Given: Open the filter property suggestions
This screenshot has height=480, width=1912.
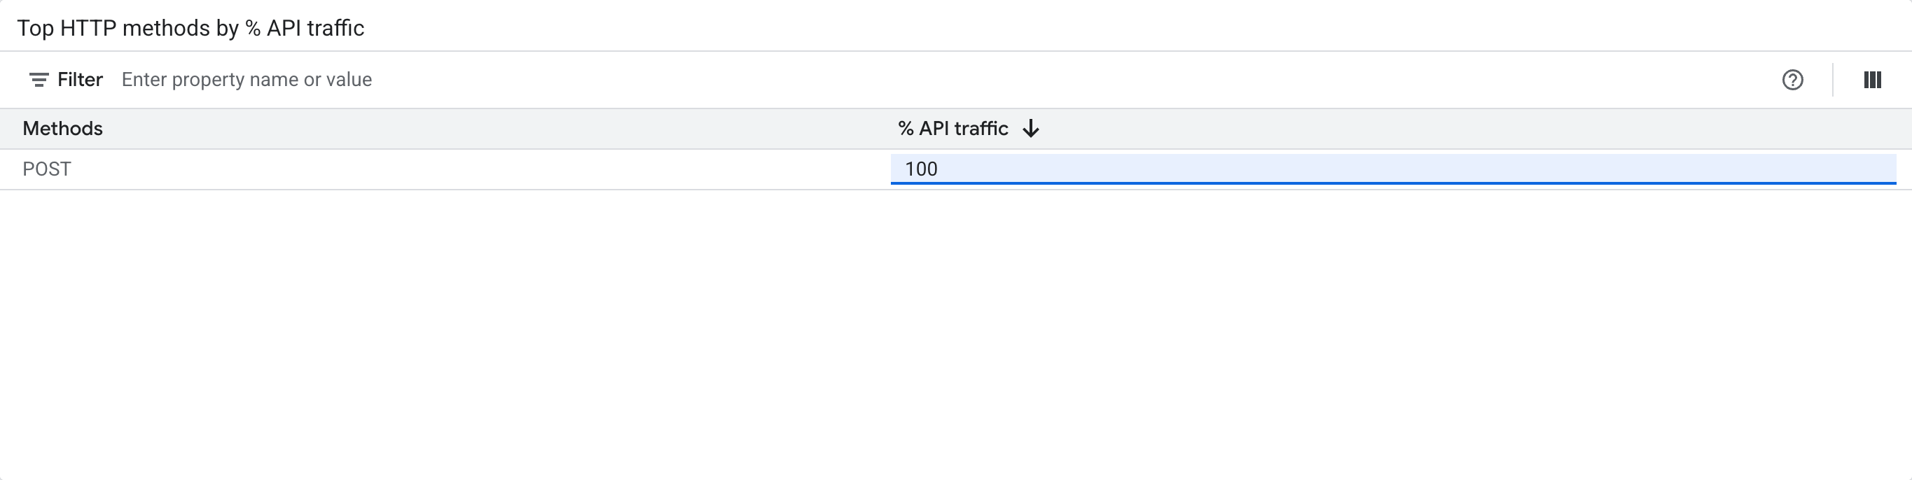Looking at the screenshot, I should (247, 79).
